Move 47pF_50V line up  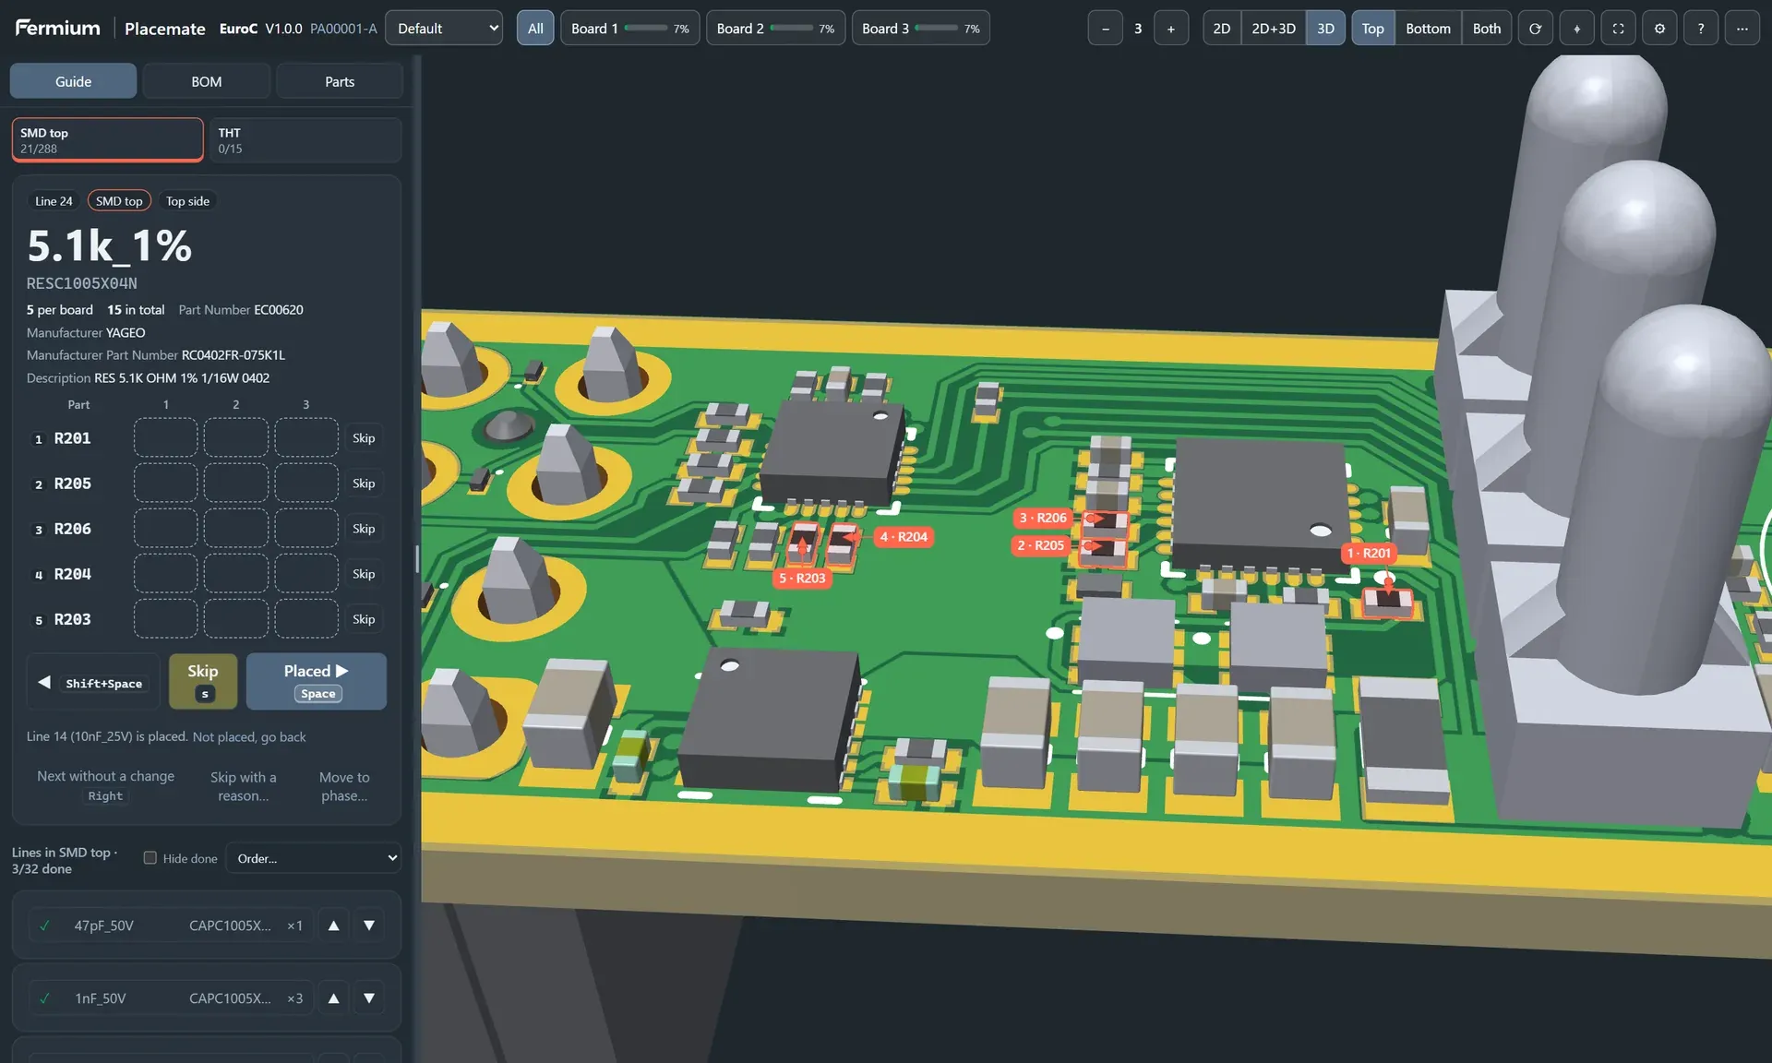tap(334, 926)
